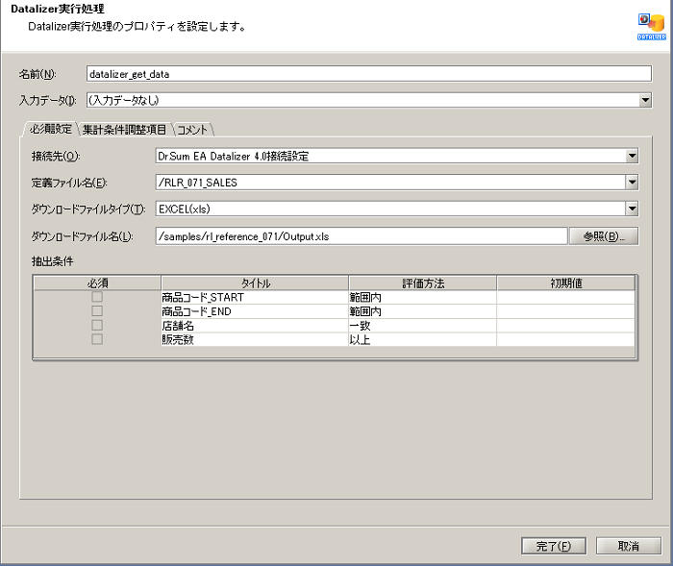The image size is (673, 566).
Task: Click the 名前 text field
Action: (x=368, y=74)
